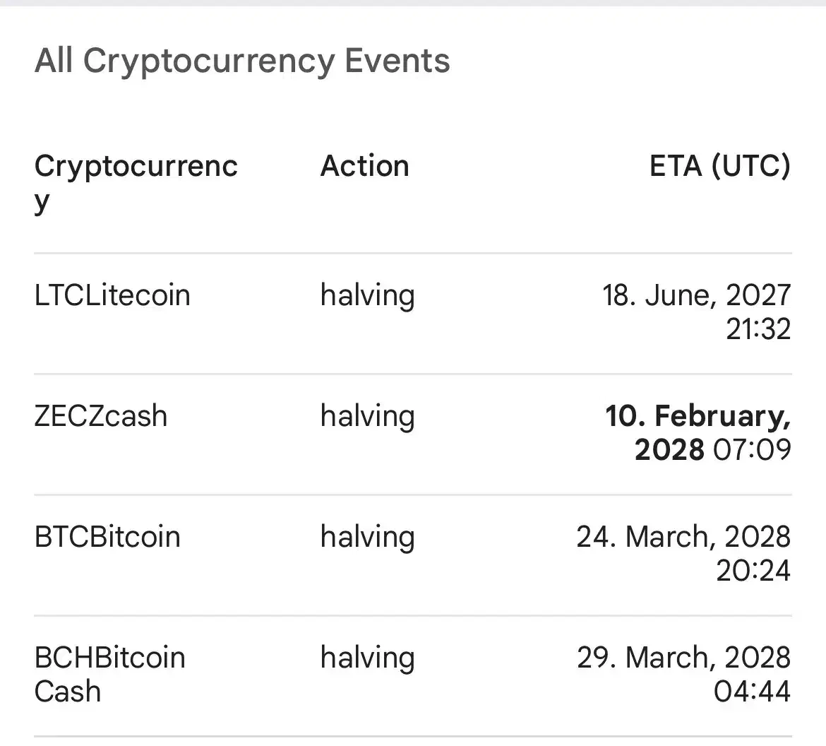Viewport: 826px width, 746px height.
Task: Click halving in the BTC Bitcoin row
Action: pyautogui.click(x=367, y=537)
